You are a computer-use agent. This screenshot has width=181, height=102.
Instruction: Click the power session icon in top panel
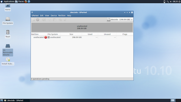[x=179, y=1]
